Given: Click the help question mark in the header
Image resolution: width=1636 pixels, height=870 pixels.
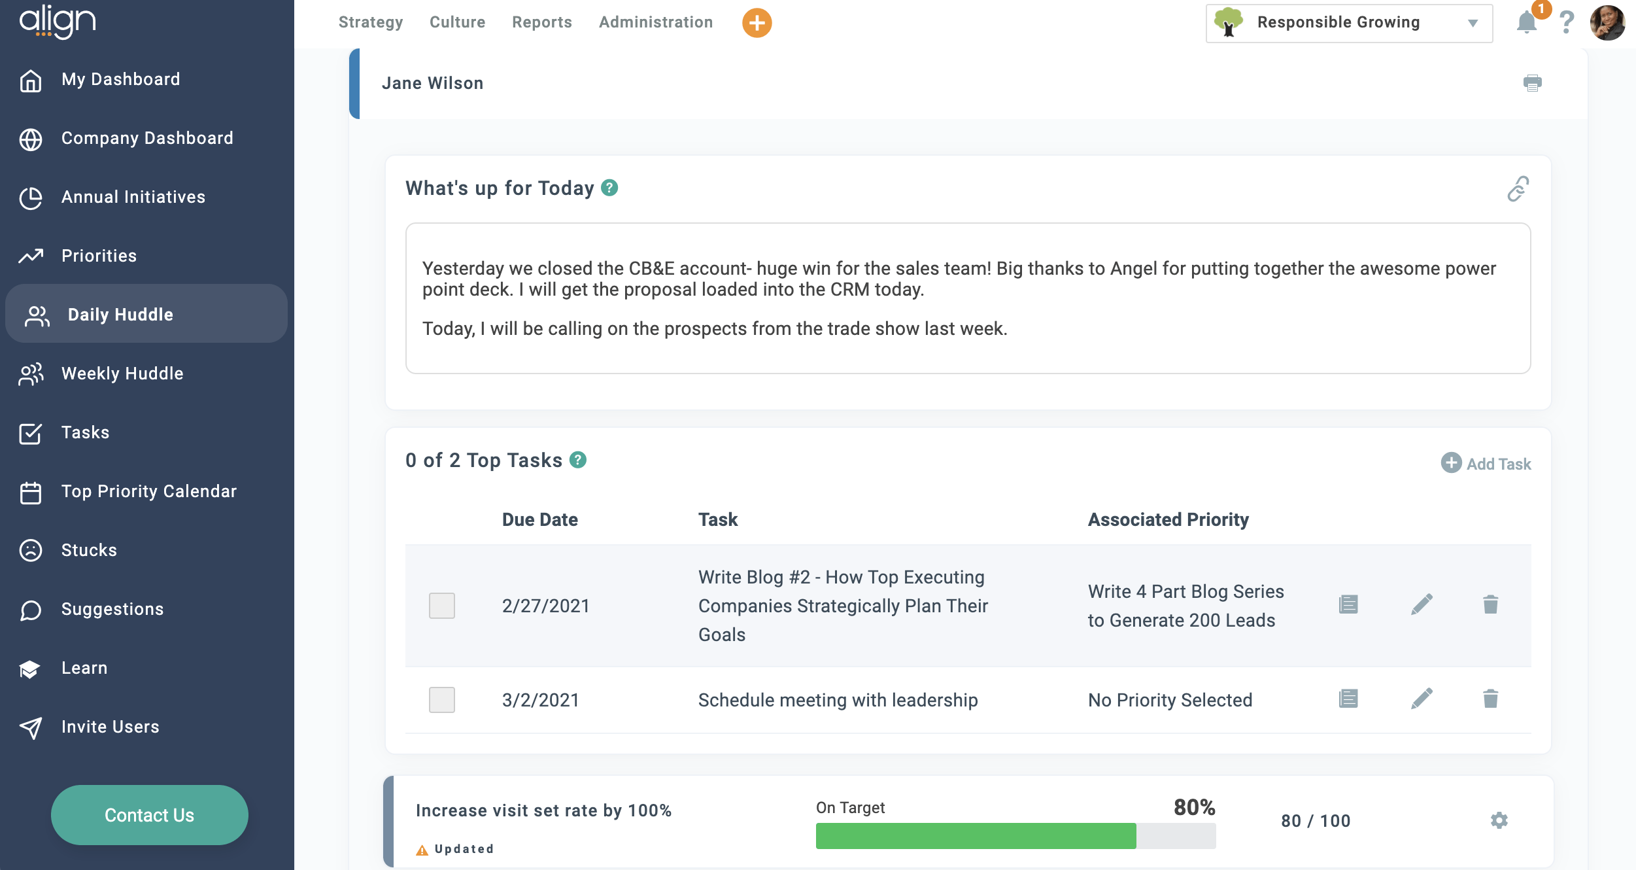Looking at the screenshot, I should 1567,22.
